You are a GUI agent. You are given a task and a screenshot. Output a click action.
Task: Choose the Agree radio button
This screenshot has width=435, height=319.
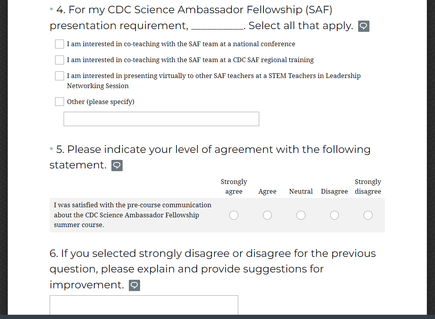point(267,215)
